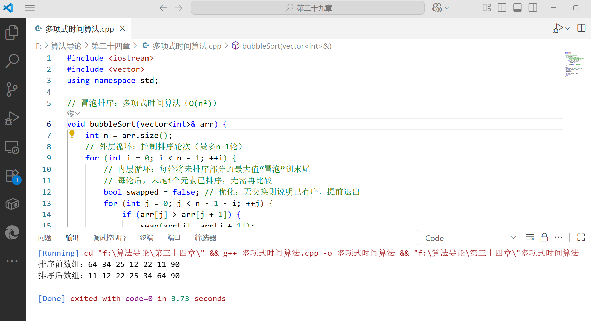Go forward to next editor location

pyautogui.click(x=179, y=8)
